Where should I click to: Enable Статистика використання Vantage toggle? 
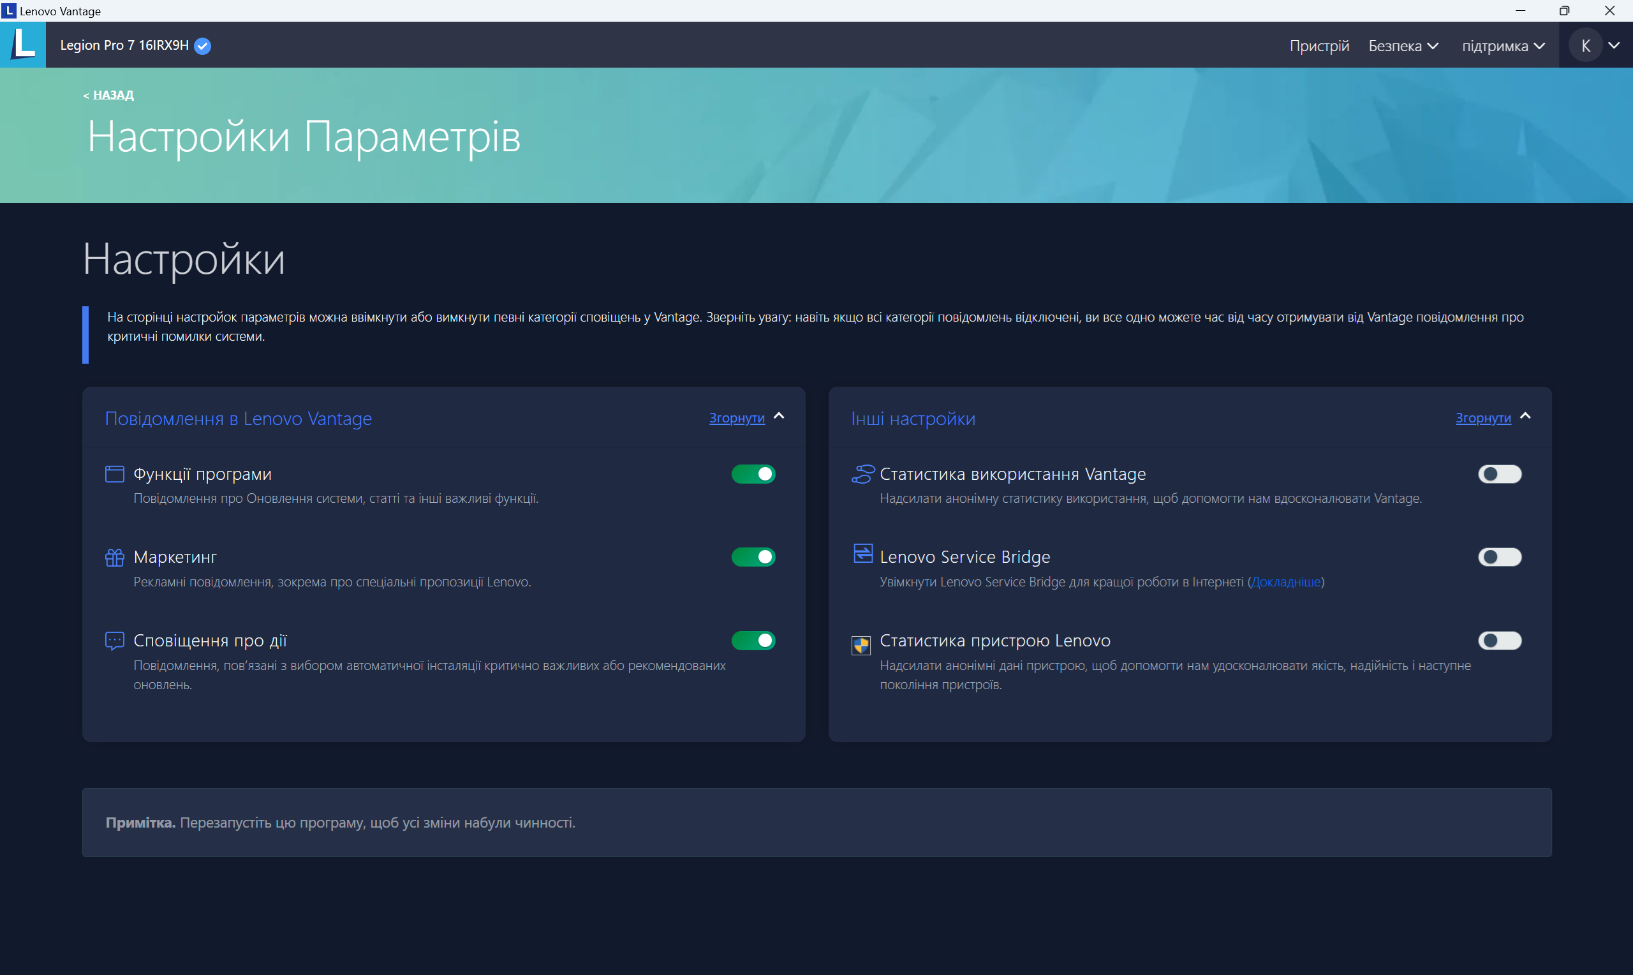click(x=1499, y=473)
